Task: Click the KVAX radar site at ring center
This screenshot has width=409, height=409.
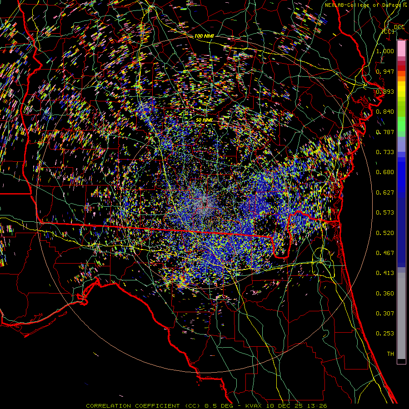Action: click(205, 204)
